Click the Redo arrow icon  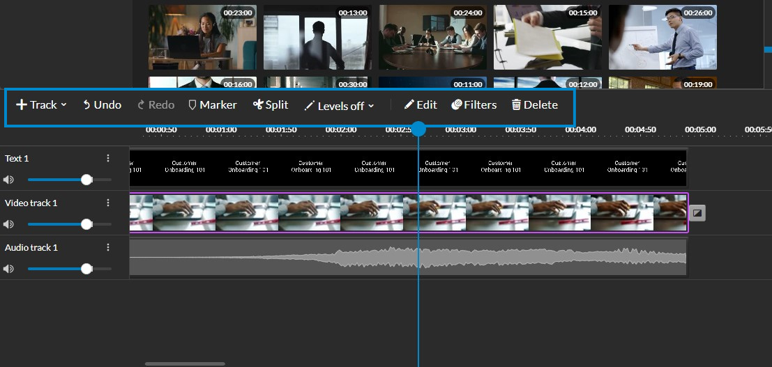[x=142, y=105]
